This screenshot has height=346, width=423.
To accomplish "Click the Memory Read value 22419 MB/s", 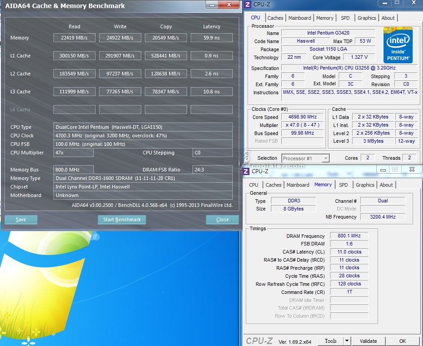I will pos(74,38).
